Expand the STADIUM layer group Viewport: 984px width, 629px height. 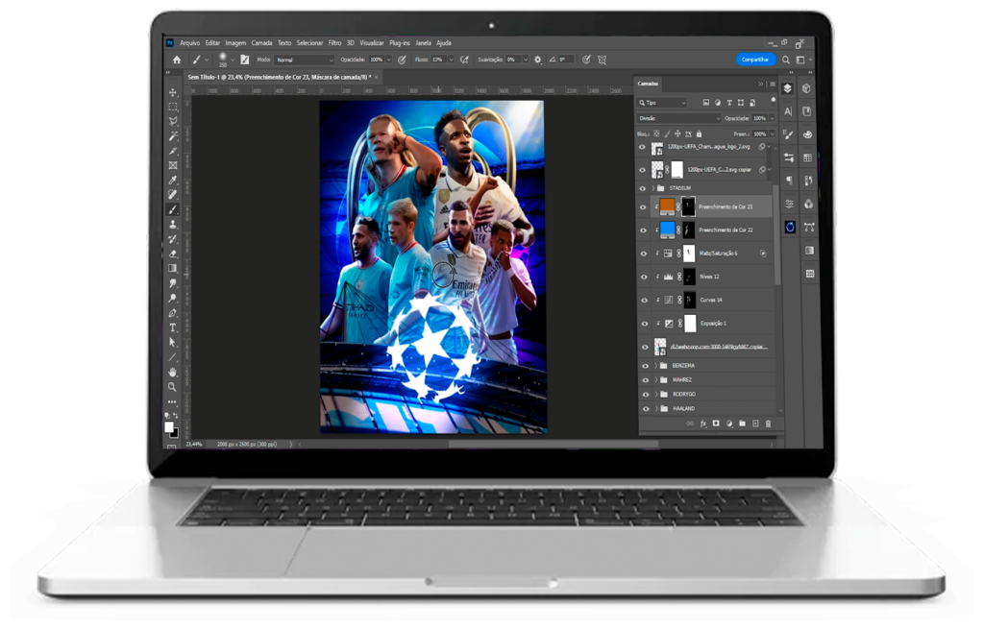pyautogui.click(x=652, y=188)
